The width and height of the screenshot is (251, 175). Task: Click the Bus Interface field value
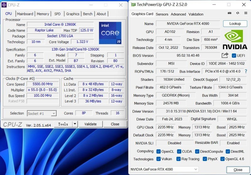click(223, 72)
